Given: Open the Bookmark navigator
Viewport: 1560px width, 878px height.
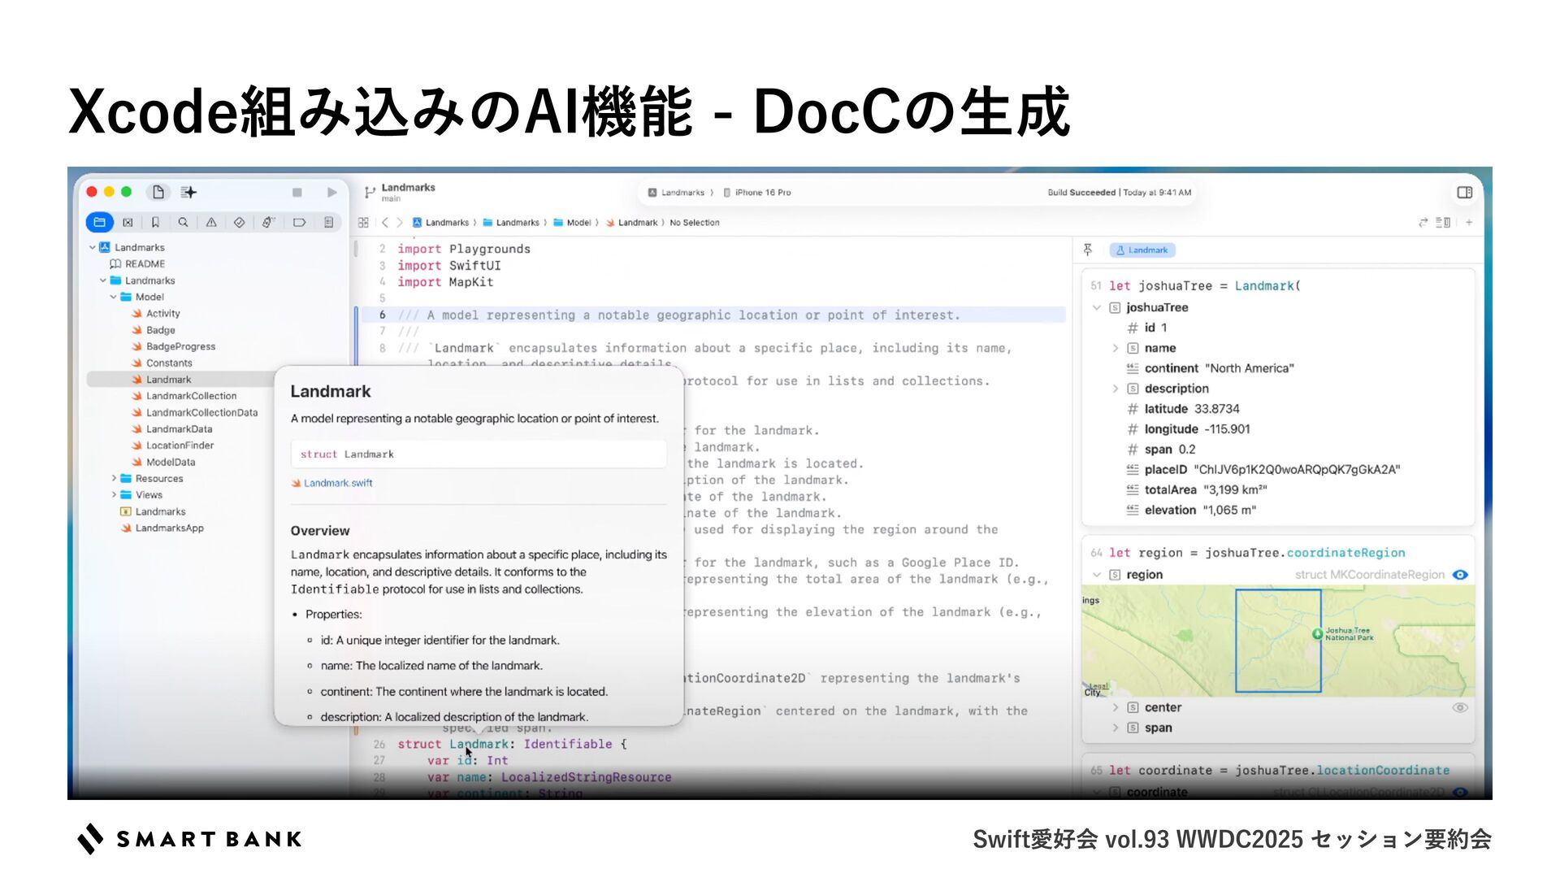Looking at the screenshot, I should (155, 222).
